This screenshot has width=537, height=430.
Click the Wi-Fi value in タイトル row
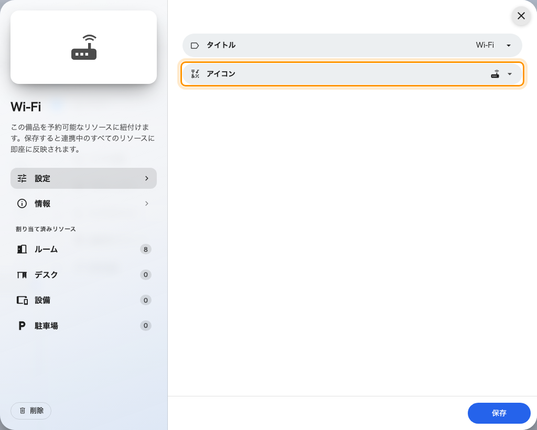click(x=485, y=45)
